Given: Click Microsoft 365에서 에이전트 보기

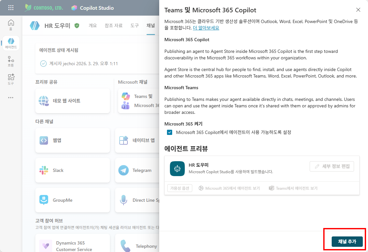Looking at the screenshot, I should tap(229, 188).
